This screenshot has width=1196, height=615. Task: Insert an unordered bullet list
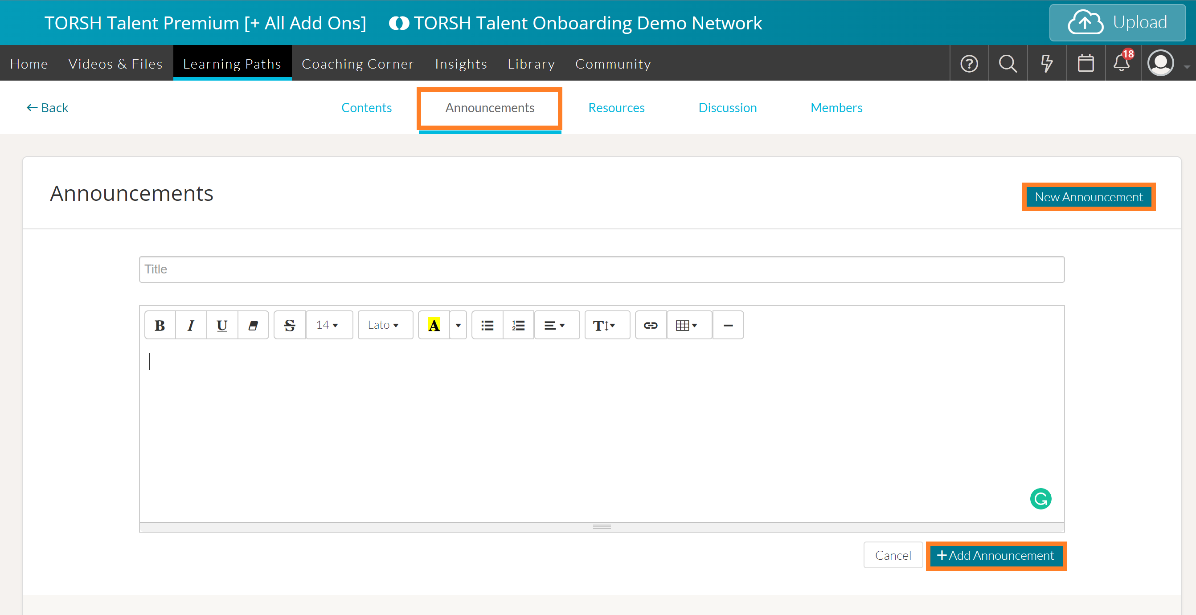pos(487,326)
